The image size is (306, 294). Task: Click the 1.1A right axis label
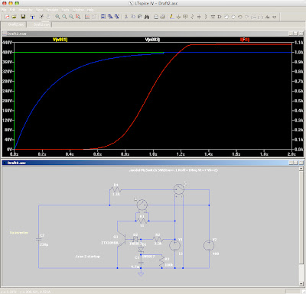point(299,43)
